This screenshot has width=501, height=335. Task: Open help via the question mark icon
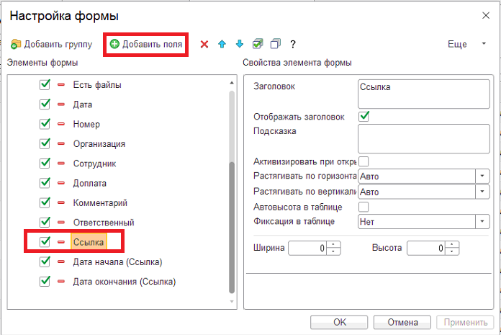click(293, 44)
